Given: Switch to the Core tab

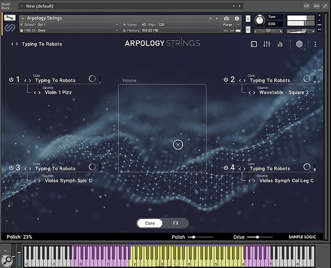Looking at the screenshot, I should tap(150, 223).
